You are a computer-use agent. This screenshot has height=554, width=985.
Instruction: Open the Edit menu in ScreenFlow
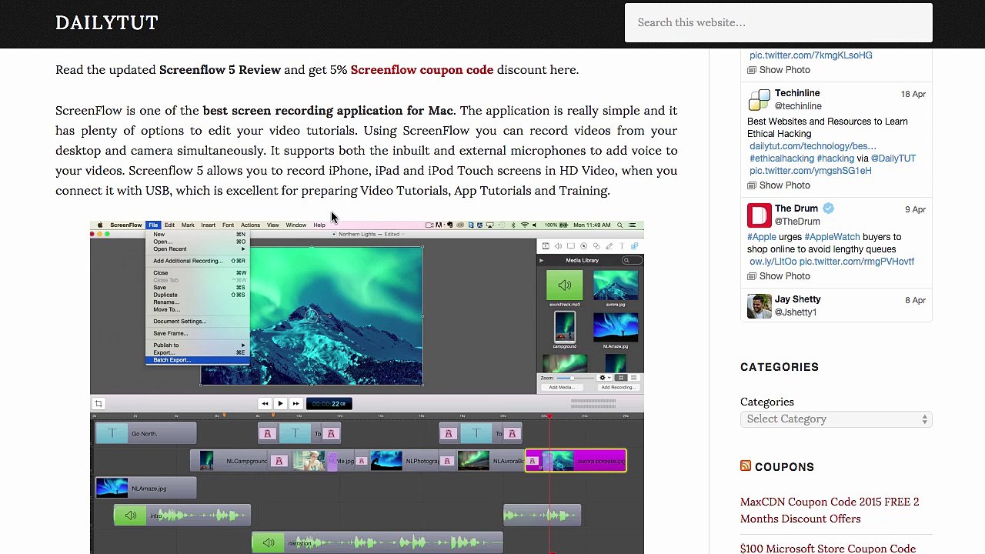point(169,225)
